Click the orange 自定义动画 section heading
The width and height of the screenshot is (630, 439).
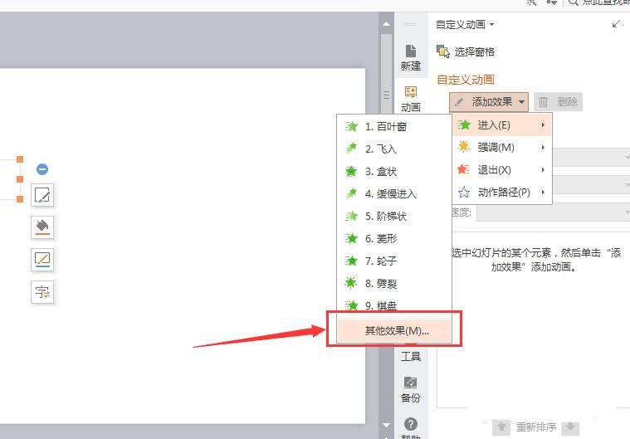click(x=466, y=80)
